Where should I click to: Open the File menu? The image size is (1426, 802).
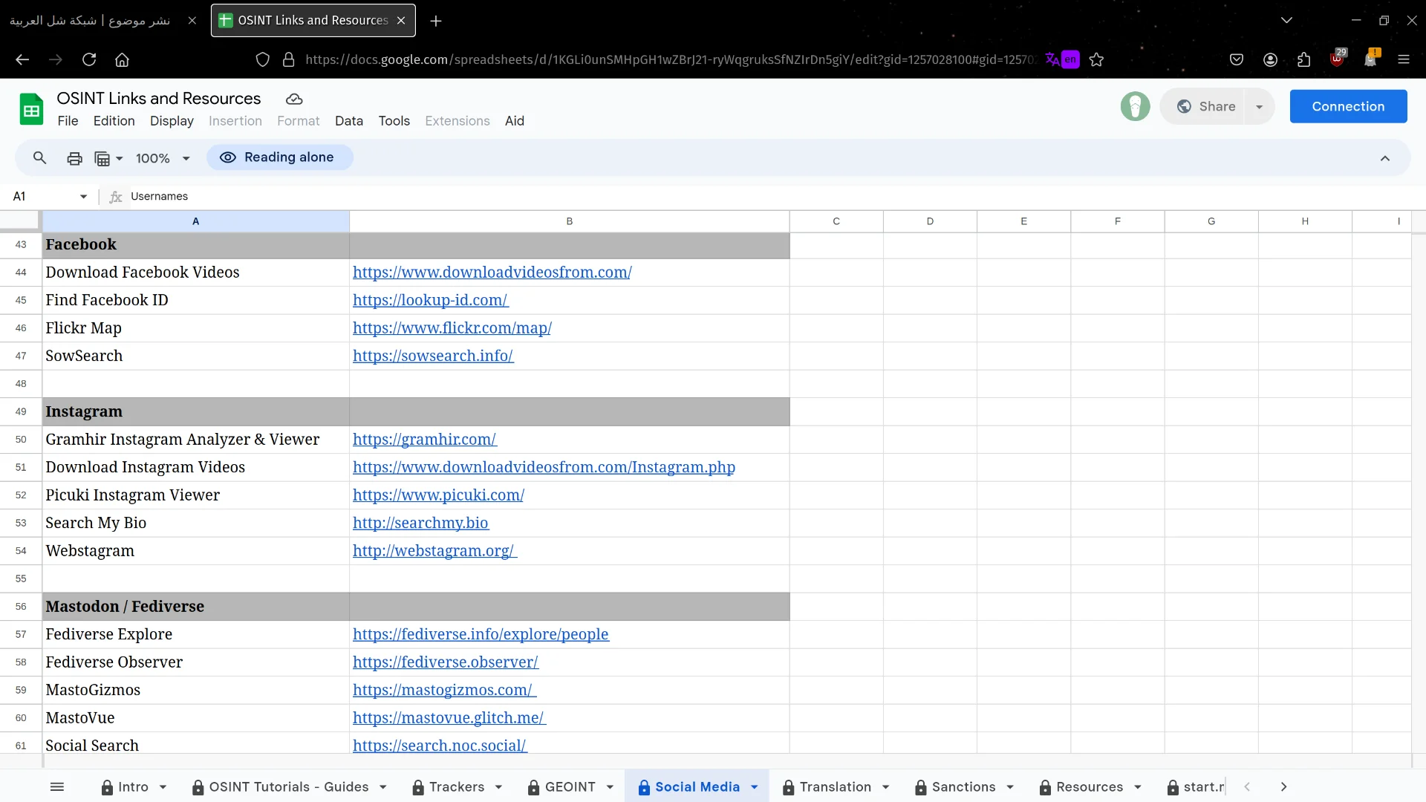pyautogui.click(x=68, y=121)
